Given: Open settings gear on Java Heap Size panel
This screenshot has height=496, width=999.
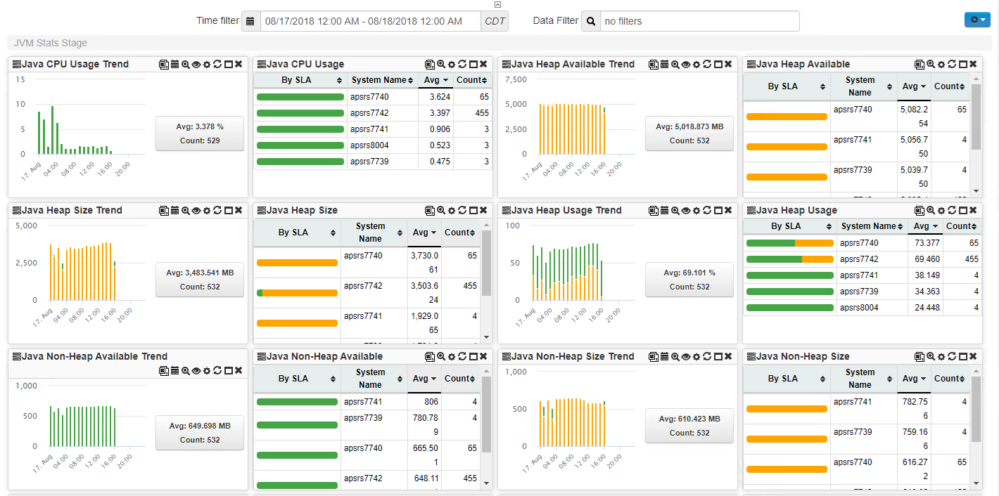Looking at the screenshot, I should tap(452, 210).
